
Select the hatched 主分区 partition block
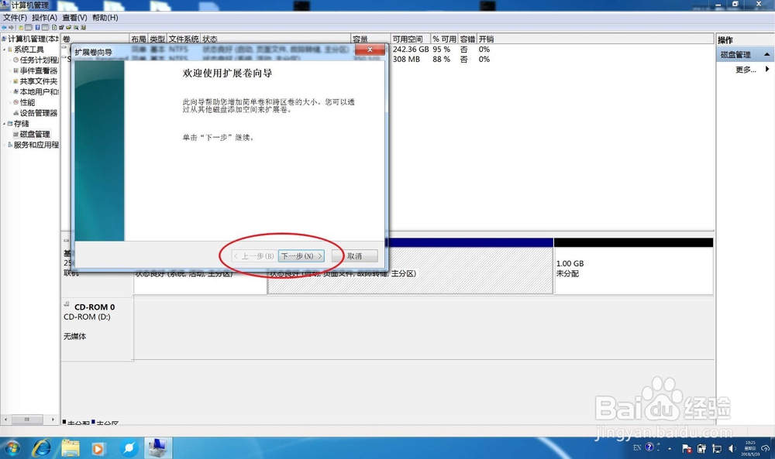click(x=410, y=270)
